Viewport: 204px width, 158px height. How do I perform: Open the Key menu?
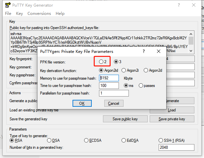[20, 13]
